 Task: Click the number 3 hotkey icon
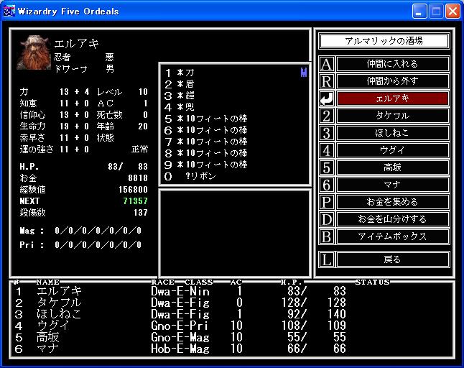tap(326, 133)
